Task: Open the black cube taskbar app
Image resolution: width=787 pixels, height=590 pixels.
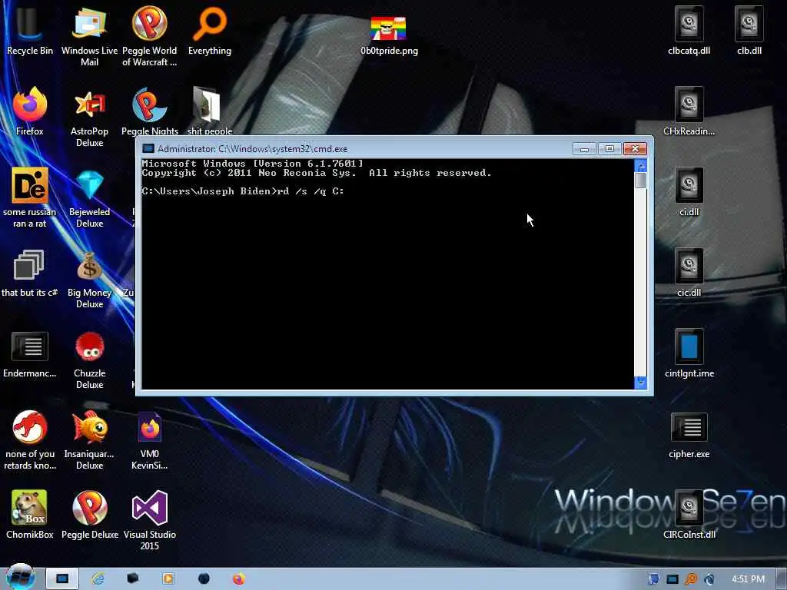Action: tap(132, 578)
